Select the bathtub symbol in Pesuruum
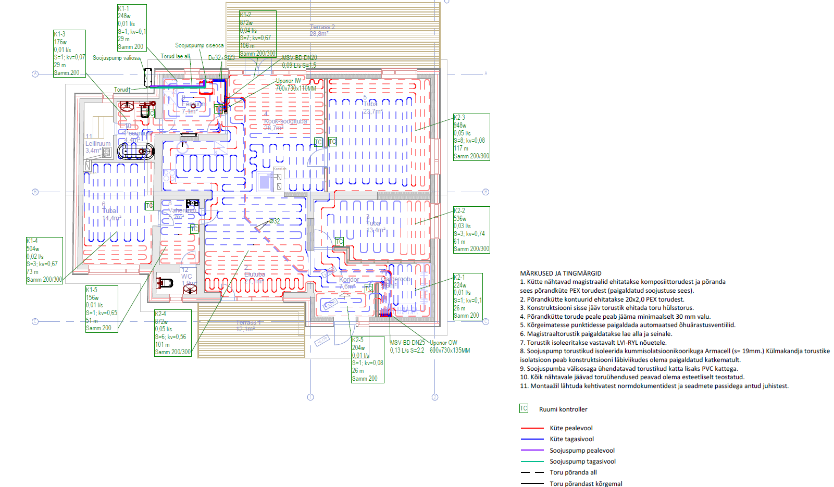Screen dimensions: 834x487 coord(136,152)
